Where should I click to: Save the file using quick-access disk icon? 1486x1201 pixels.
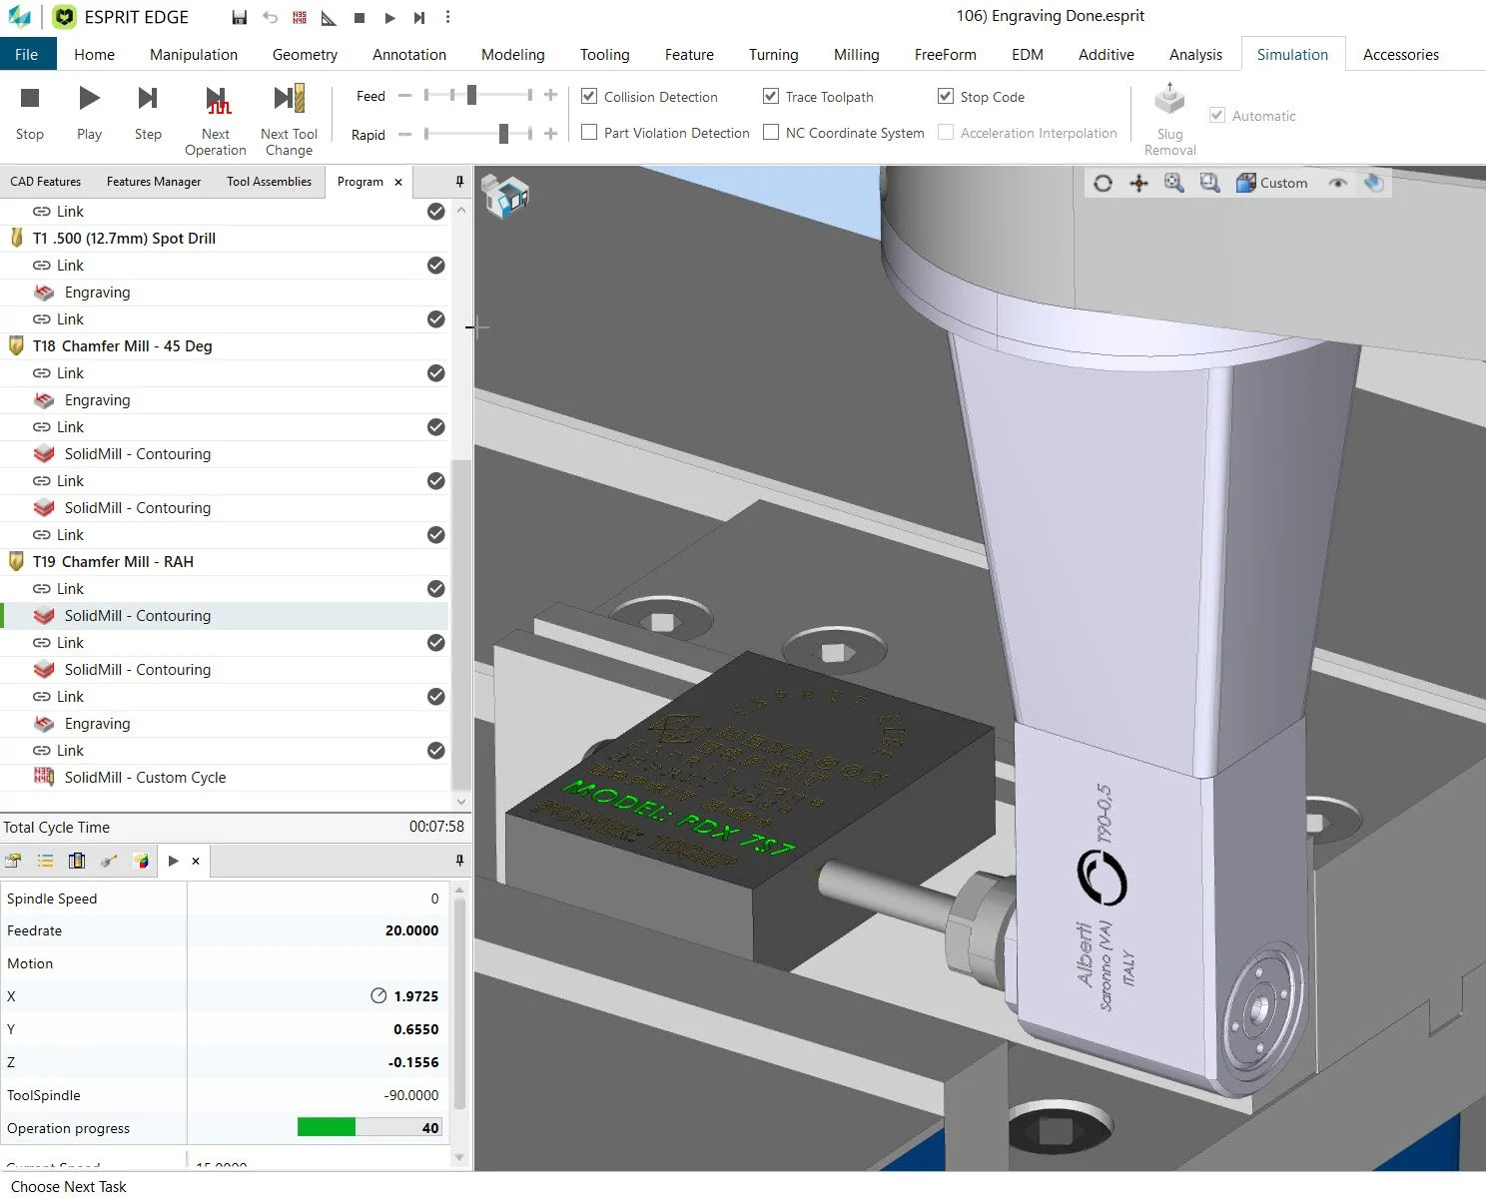click(239, 17)
